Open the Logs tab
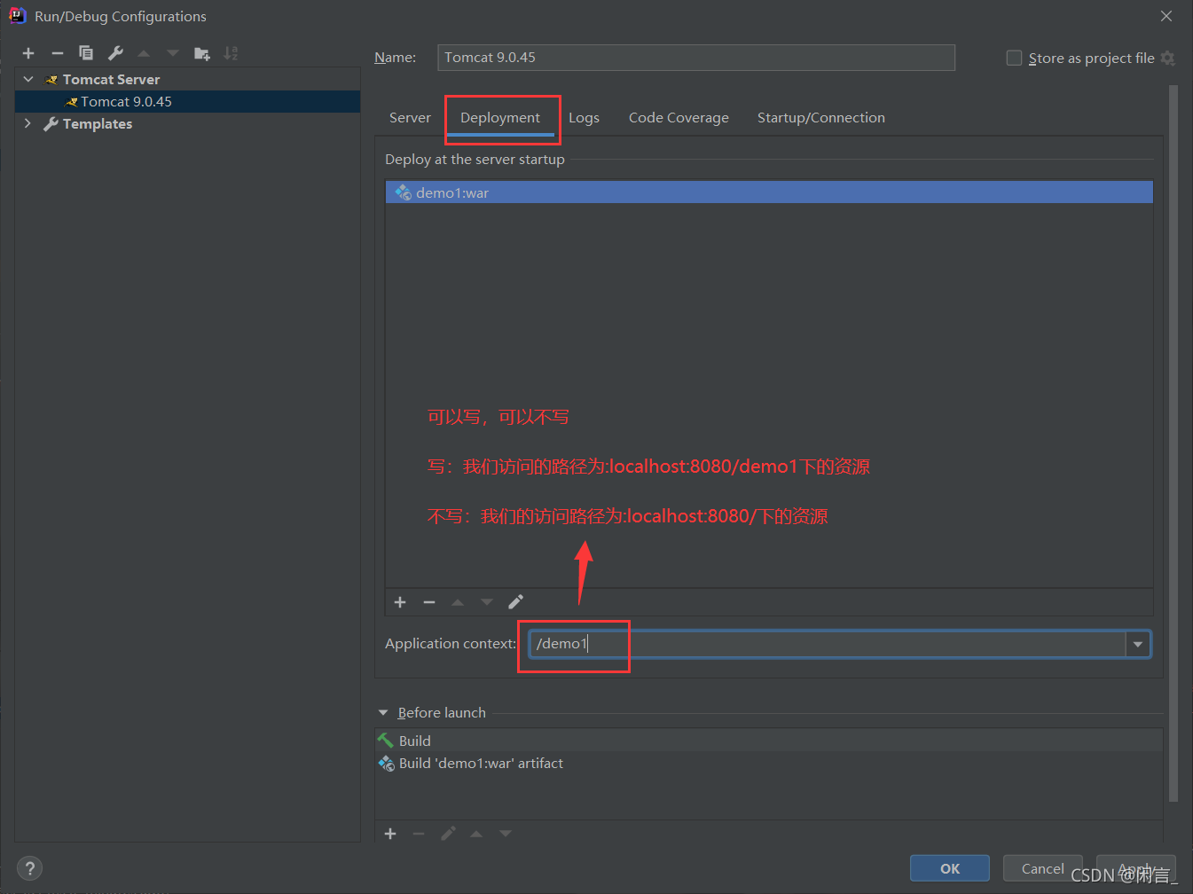Viewport: 1193px width, 894px height. click(x=584, y=117)
